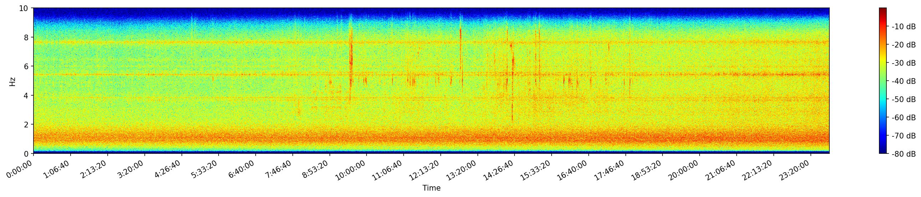Select the -80 dB colorbar label

pyautogui.click(x=903, y=154)
